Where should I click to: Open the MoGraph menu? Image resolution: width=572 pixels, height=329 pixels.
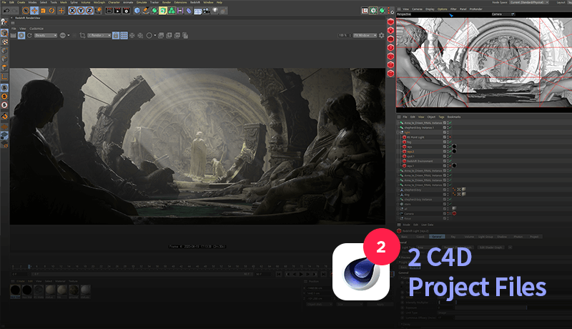click(x=99, y=2)
